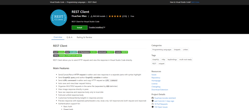Open the Rating & Review tab
This screenshot has width=249, height=110.
point(84,37)
